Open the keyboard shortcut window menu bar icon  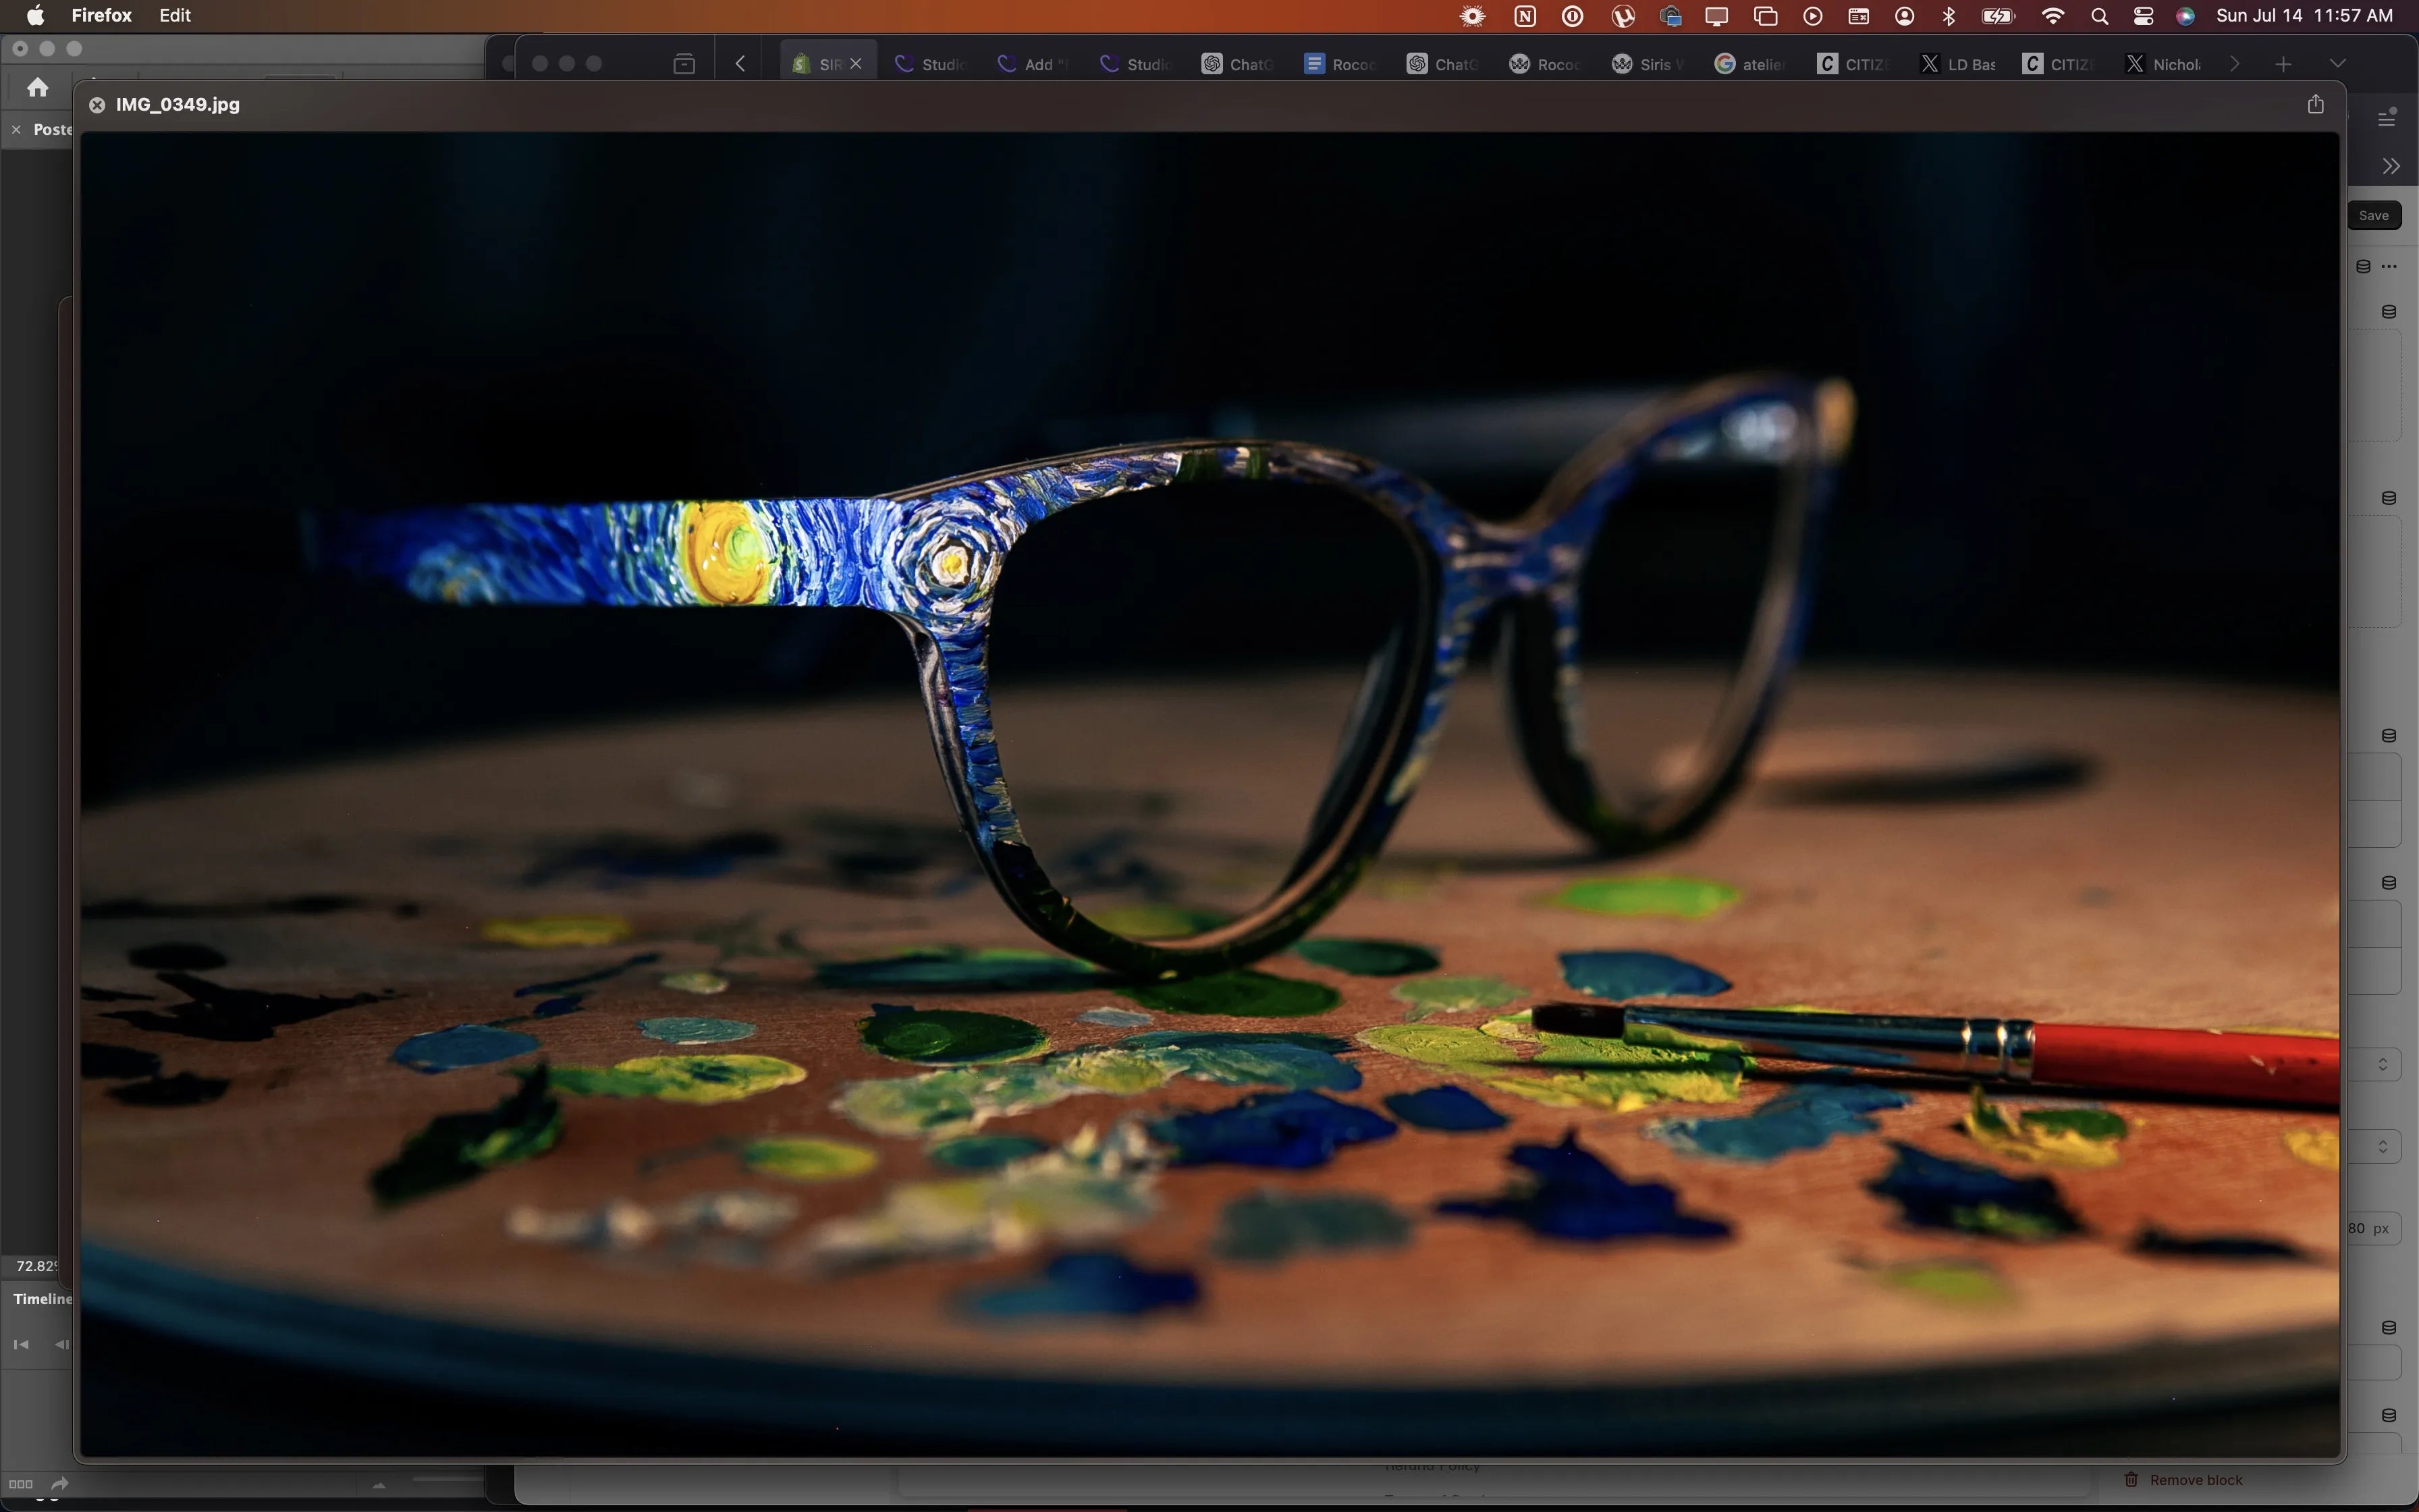[1858, 16]
